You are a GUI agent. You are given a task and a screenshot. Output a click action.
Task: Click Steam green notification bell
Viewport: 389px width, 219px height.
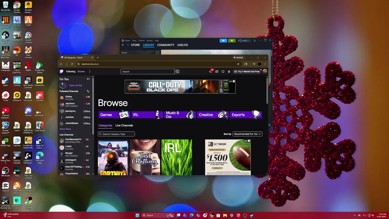[232, 40]
